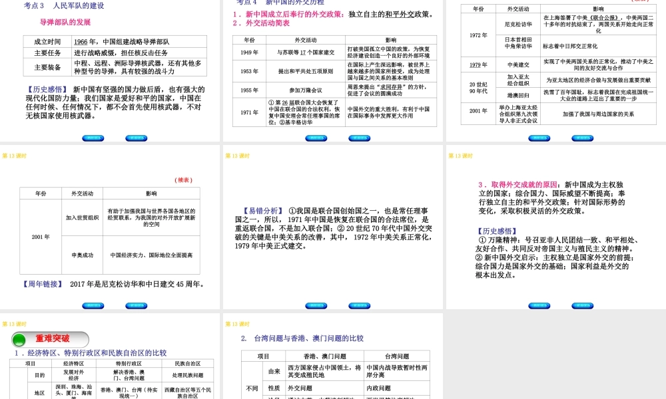Screen dimensions: 666x399
Task: Click the 第13课时 label on the 重难突破 slide
Action: (x=15, y=324)
